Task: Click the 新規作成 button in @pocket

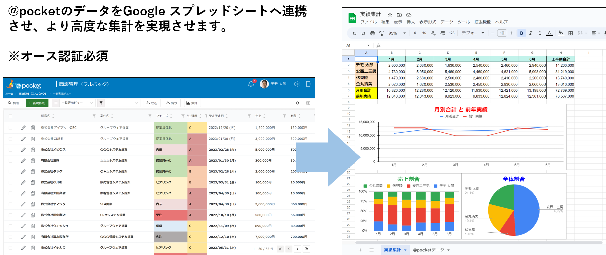Action: point(37,103)
